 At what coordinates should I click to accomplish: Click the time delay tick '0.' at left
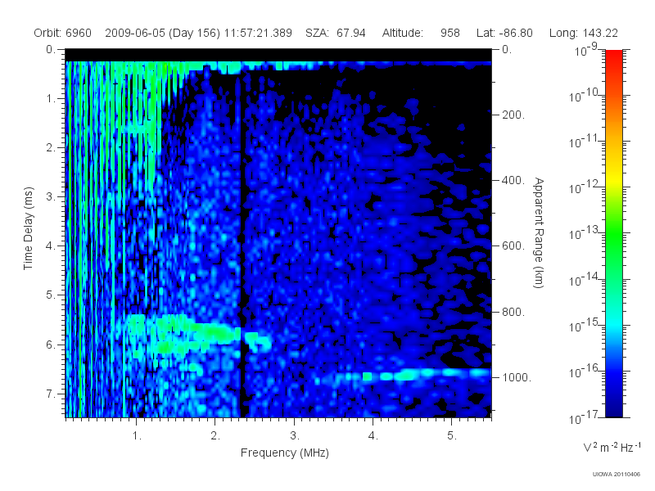pos(51,49)
